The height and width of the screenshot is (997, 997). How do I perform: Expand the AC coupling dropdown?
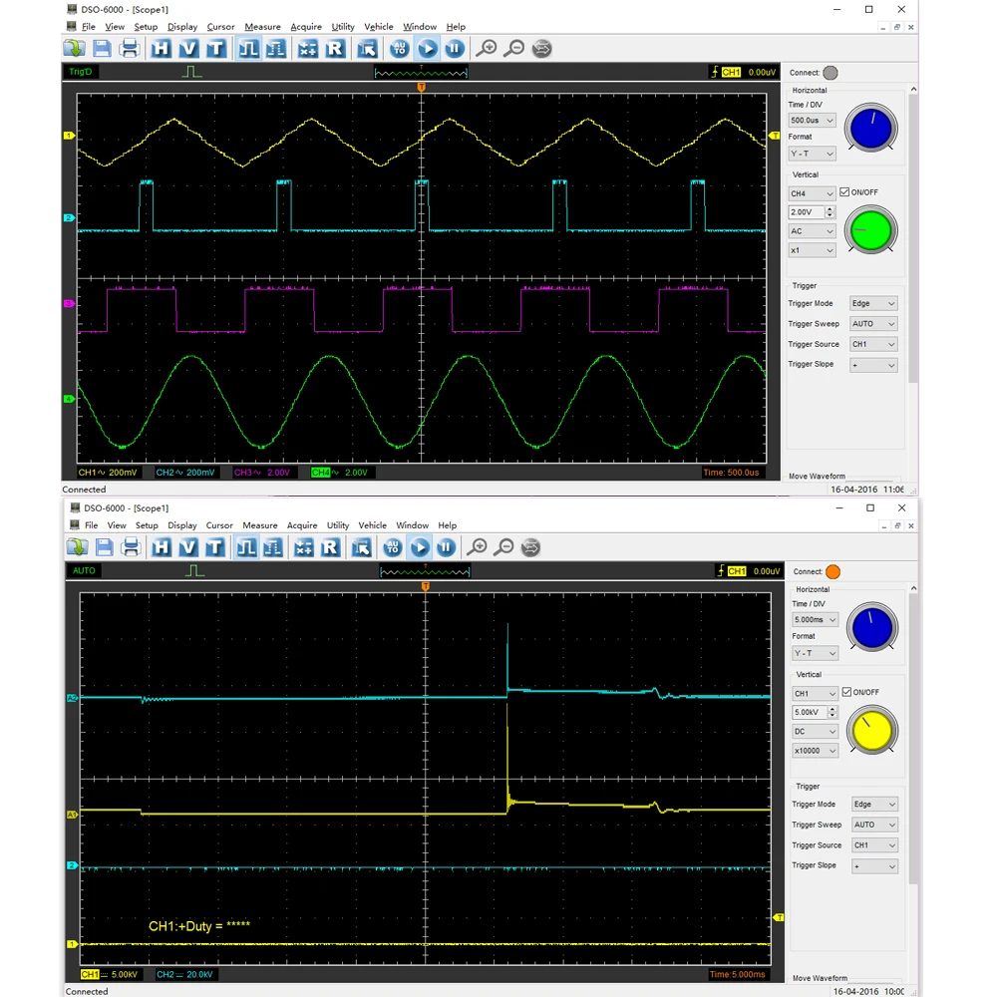coord(813,231)
